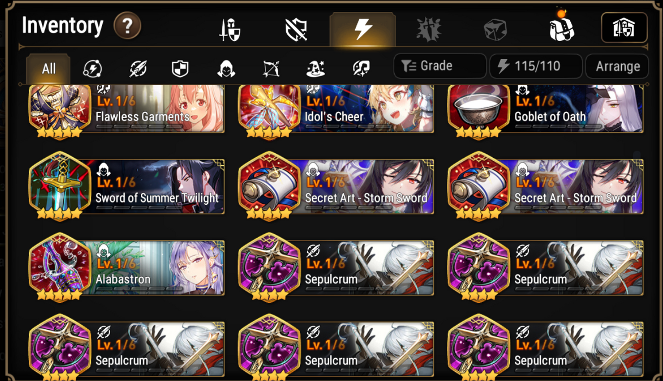Filter artifacts by the Knight shield icon
663x381 pixels.
tap(180, 69)
